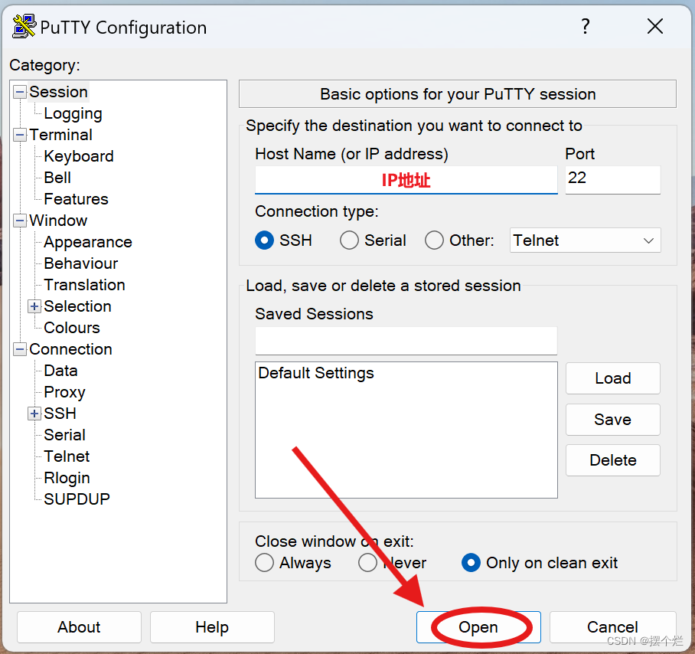Image resolution: width=695 pixels, height=654 pixels.
Task: Open the Logging category
Action: tap(73, 113)
